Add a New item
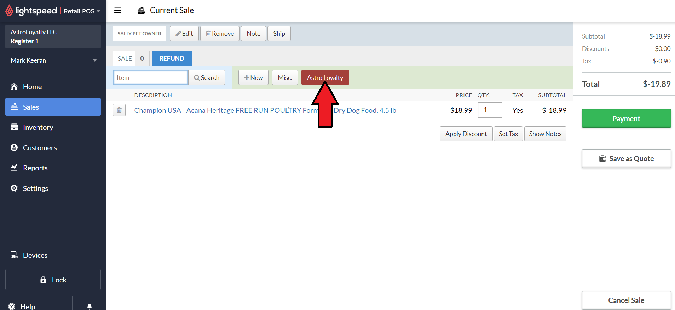The height and width of the screenshot is (310, 675). pyautogui.click(x=253, y=77)
